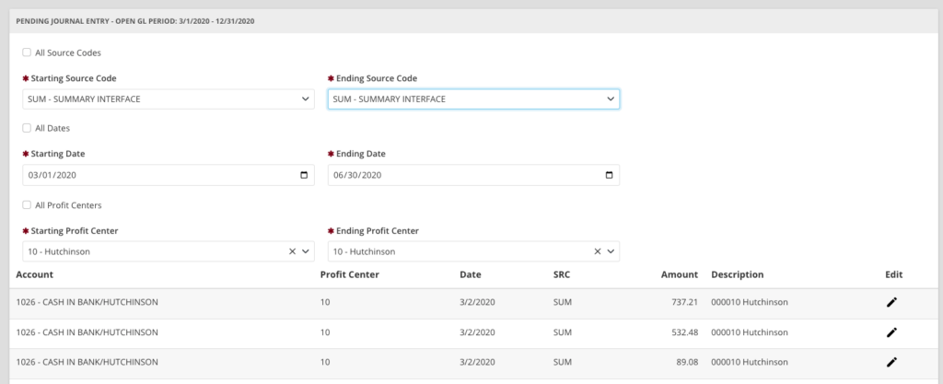Click the Amount column header

679,274
